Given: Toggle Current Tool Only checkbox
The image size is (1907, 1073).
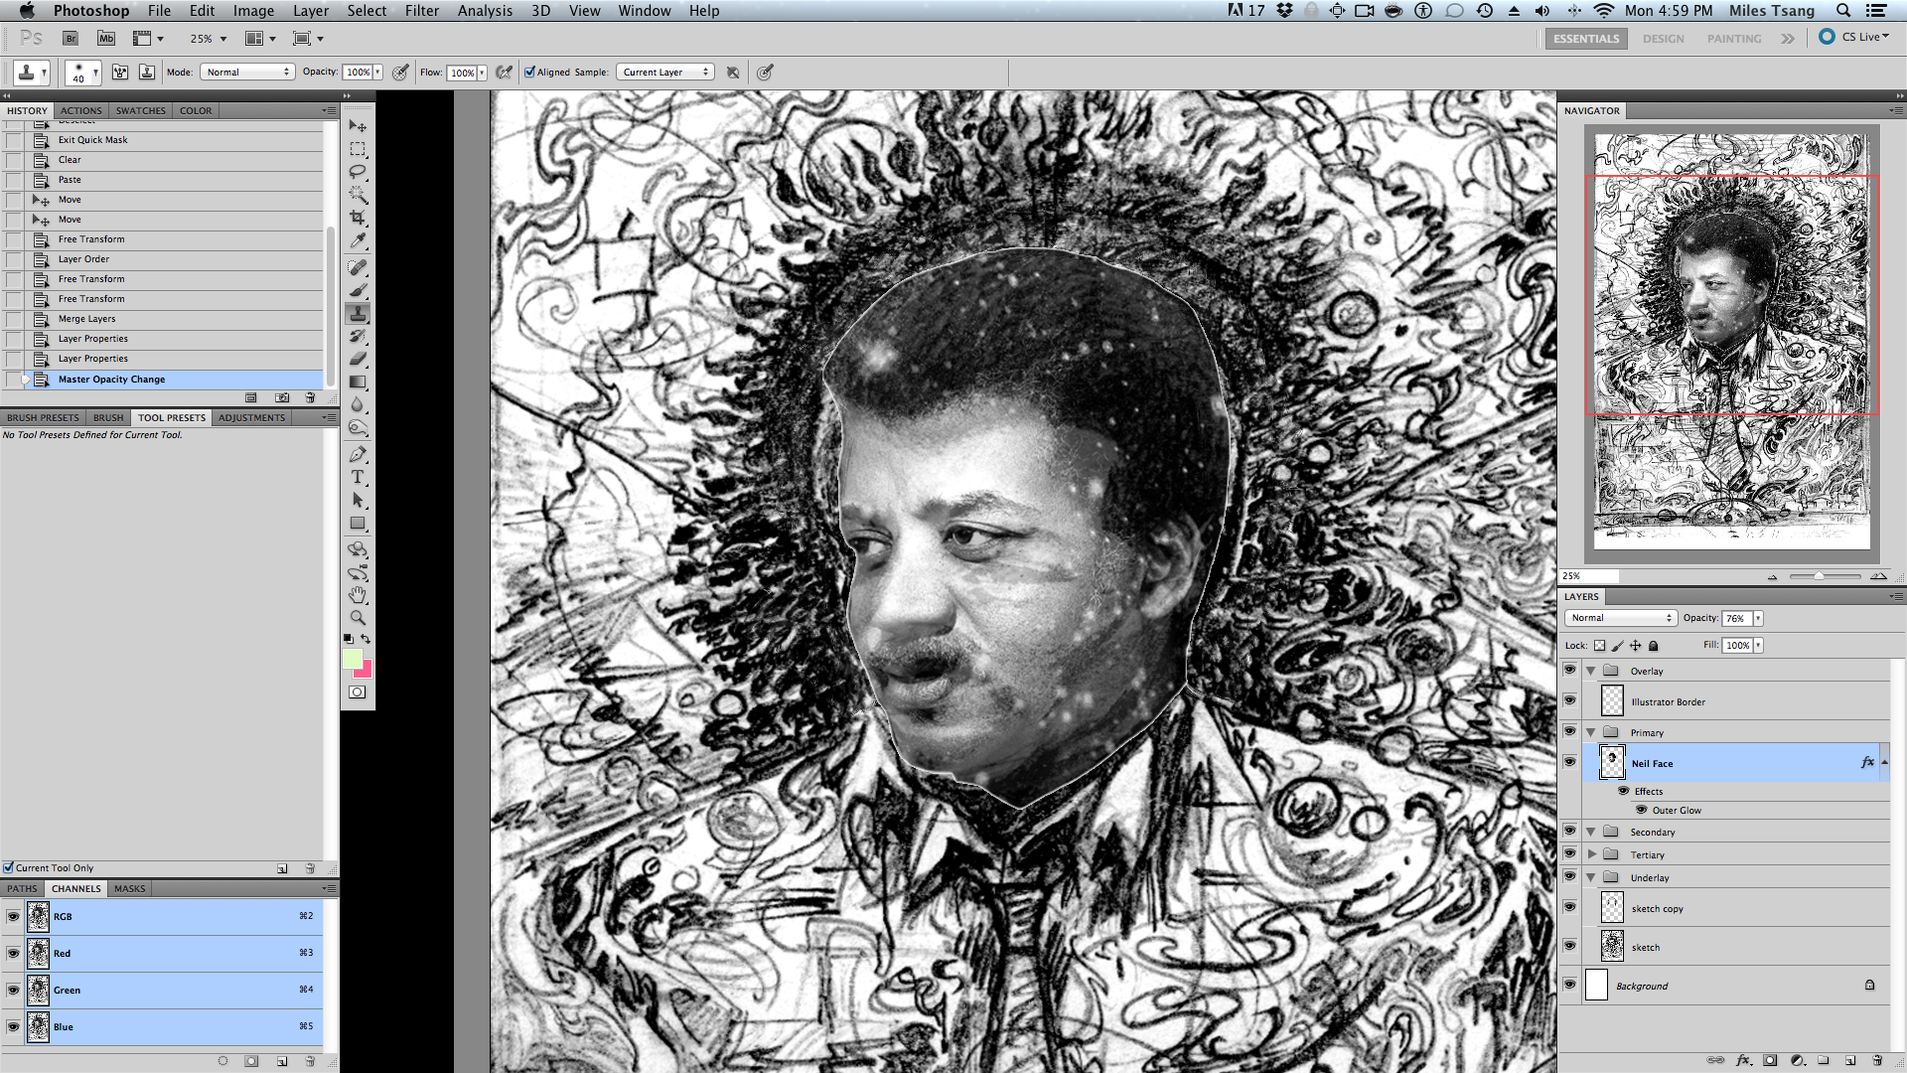Looking at the screenshot, I should 8,867.
